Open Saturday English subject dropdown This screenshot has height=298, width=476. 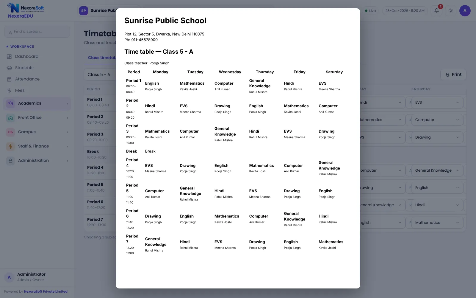click(x=437, y=188)
